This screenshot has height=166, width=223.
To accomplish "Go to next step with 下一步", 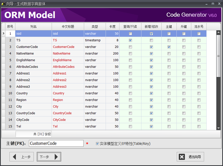I will pyautogui.click(x=49, y=157).
